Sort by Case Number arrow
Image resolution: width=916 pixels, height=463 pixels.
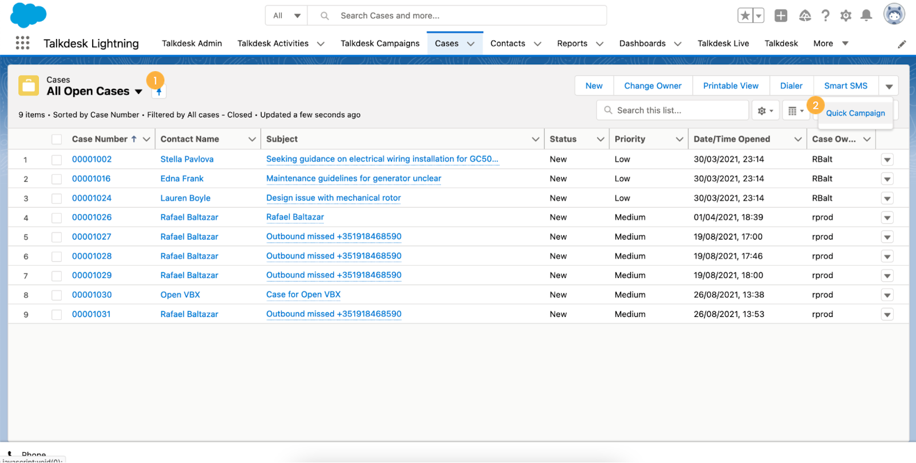pos(134,139)
